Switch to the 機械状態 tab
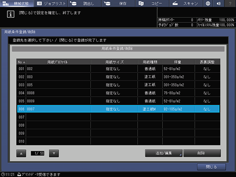 coord(17,3)
